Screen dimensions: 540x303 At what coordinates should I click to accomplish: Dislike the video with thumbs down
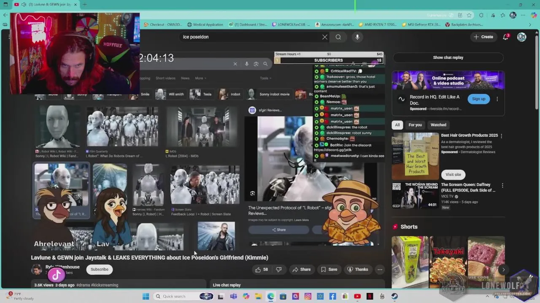tap(278, 269)
